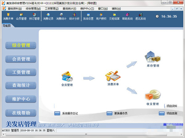Click the 工资管理 sidebar button

(x=21, y=72)
